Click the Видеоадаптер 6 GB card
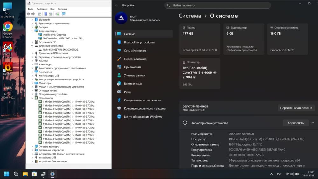The width and height of the screenshot is (318, 179). 244,39
